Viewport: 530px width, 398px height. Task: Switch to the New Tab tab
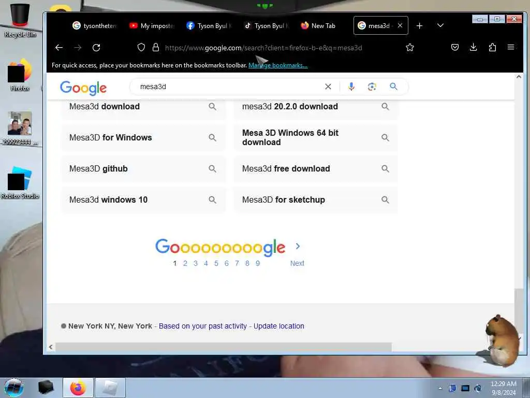click(x=323, y=26)
